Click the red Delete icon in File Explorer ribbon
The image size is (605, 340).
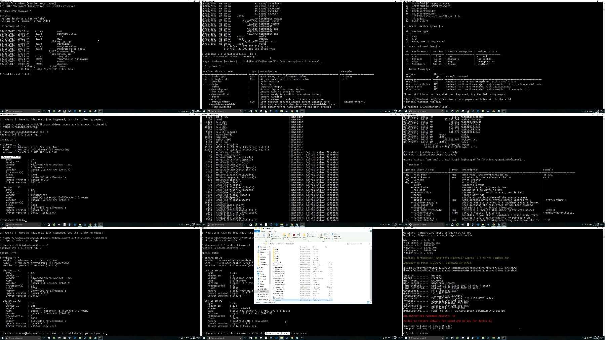click(294, 236)
